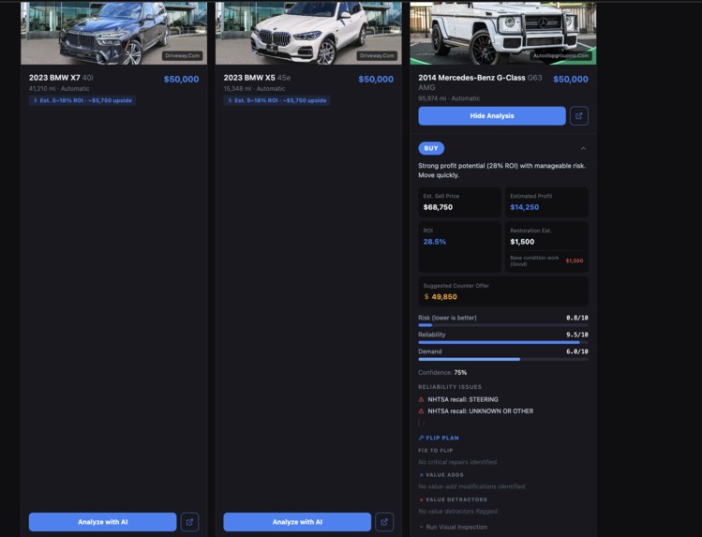This screenshot has height=537, width=702.
Task: Click dollar icon in Suggested Counter Offer
Action: pos(426,297)
